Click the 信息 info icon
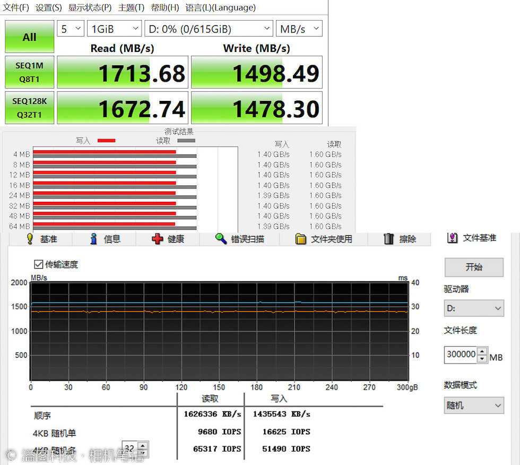Viewport: 520px width, 465px height. [93, 239]
